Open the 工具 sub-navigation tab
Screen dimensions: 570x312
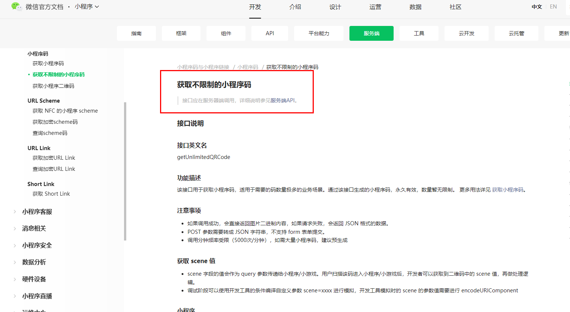(419, 33)
